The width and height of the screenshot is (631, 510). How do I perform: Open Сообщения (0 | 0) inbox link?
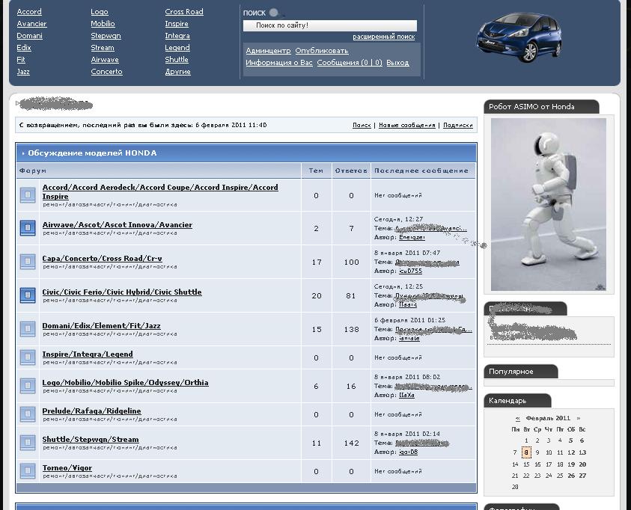350,63
